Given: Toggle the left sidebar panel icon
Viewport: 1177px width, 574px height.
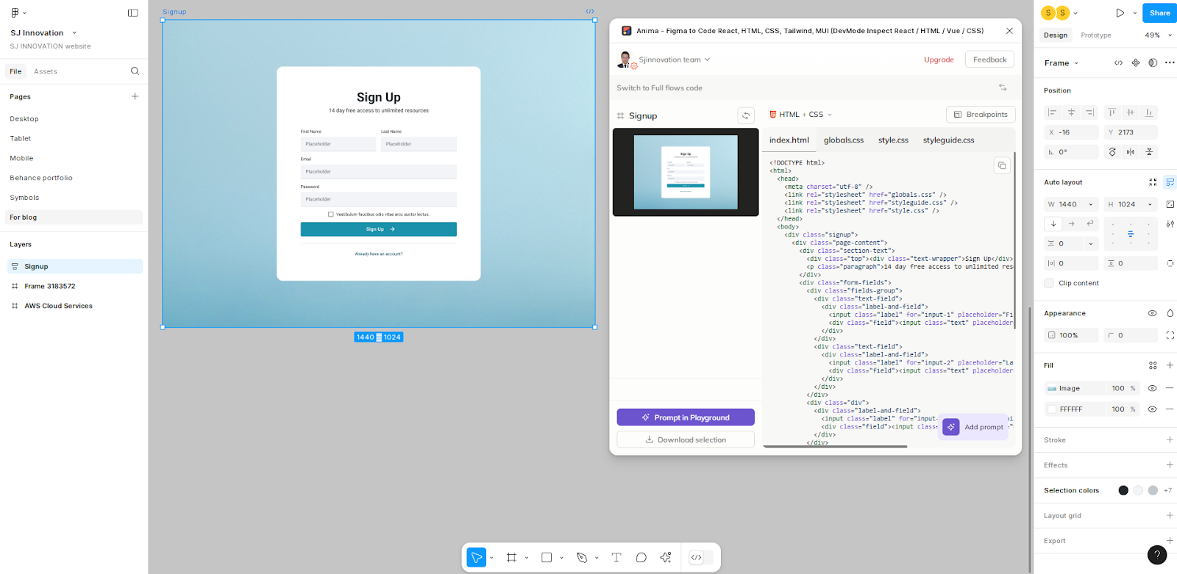Looking at the screenshot, I should 132,12.
